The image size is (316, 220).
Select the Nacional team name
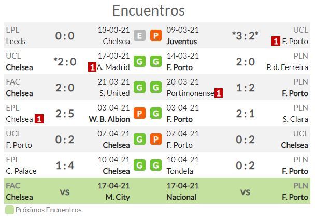(181, 197)
